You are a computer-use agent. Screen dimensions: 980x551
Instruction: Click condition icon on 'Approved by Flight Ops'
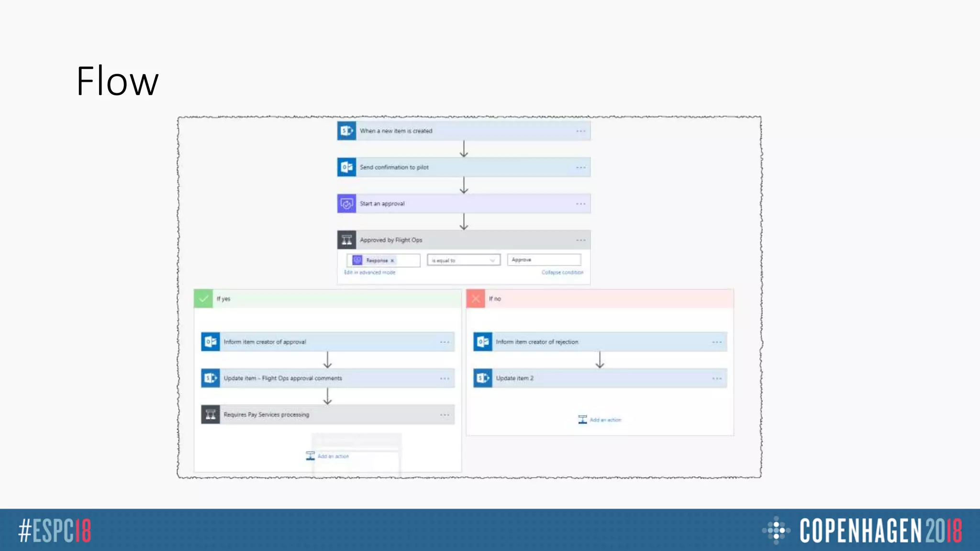tap(346, 240)
